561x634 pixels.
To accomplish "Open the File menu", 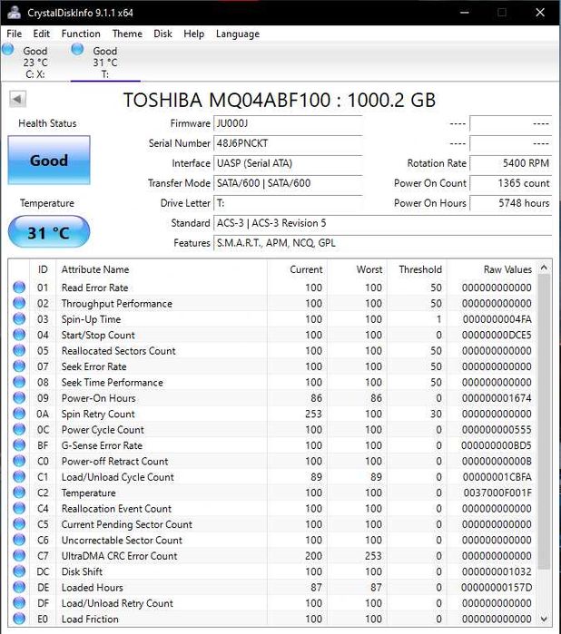I will pyautogui.click(x=15, y=34).
